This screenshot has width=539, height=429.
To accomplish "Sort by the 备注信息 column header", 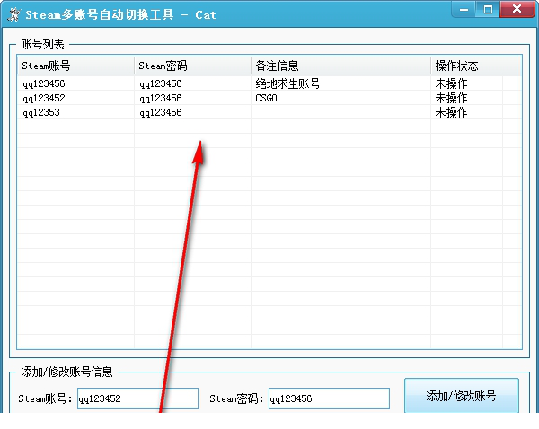I will [340, 66].
